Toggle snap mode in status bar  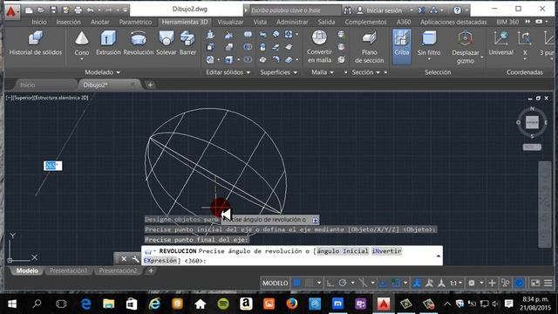pos(310,283)
